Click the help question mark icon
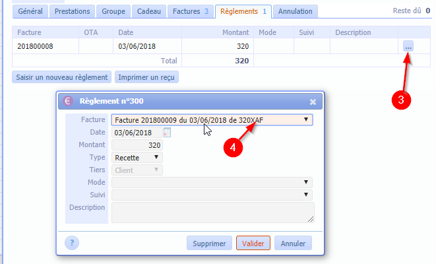436x264 pixels. pyautogui.click(x=71, y=242)
